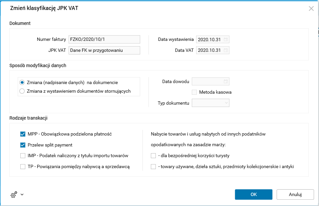Enable IMP - Podatek naliczony z importu
This screenshot has width=319, height=206.
23,155
